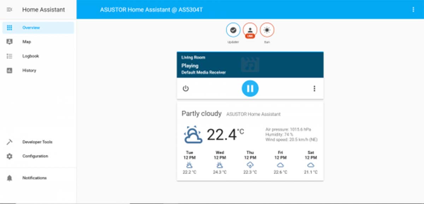Toggle power on the Living Room media player

tap(186, 89)
